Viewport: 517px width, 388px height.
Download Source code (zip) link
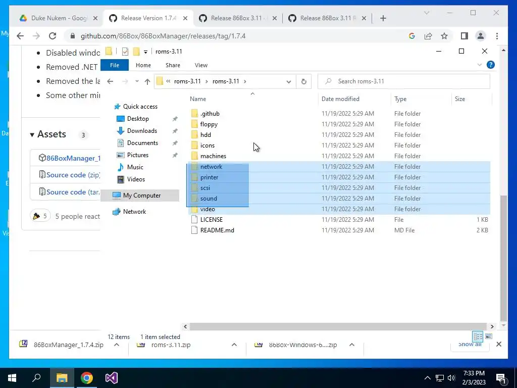(73, 175)
